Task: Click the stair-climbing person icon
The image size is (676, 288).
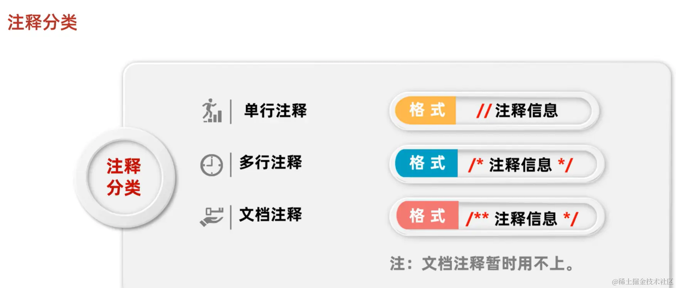Action: tap(212, 111)
